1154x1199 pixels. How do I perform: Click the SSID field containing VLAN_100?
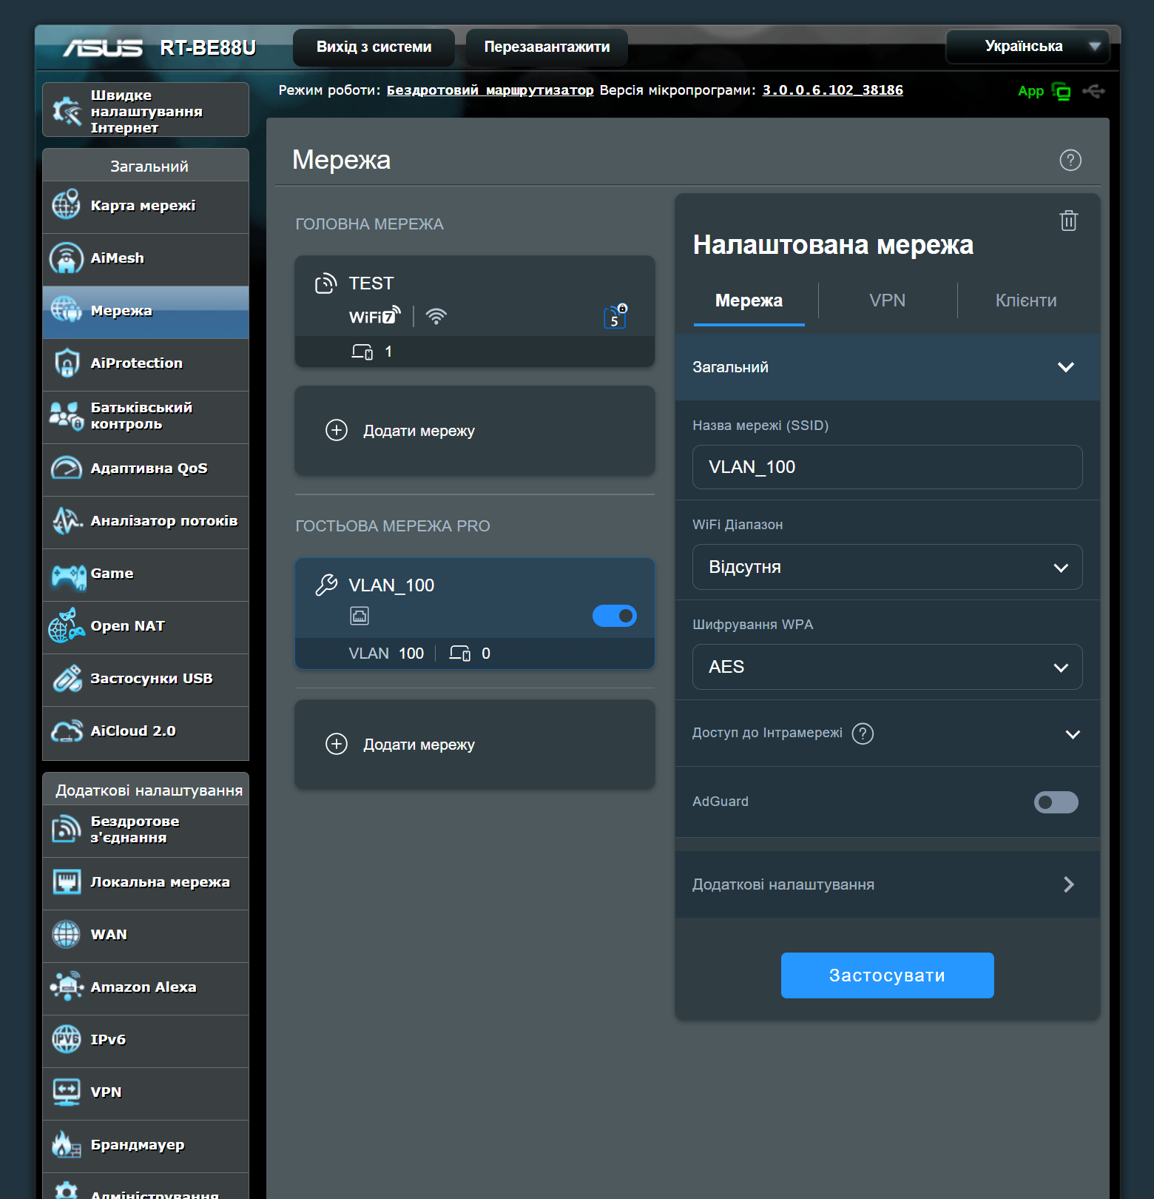pos(887,467)
